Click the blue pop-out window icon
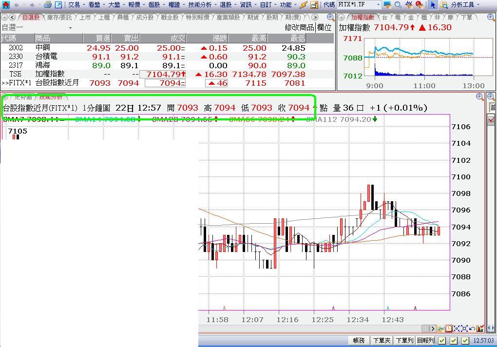Screen dimensions: 497x347 pos(58,5)
